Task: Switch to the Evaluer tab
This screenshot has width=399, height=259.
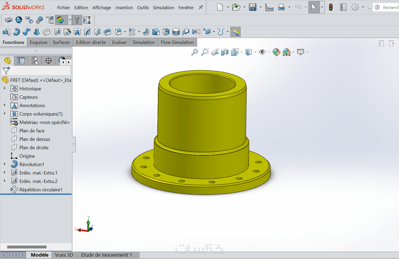Action: [x=119, y=42]
